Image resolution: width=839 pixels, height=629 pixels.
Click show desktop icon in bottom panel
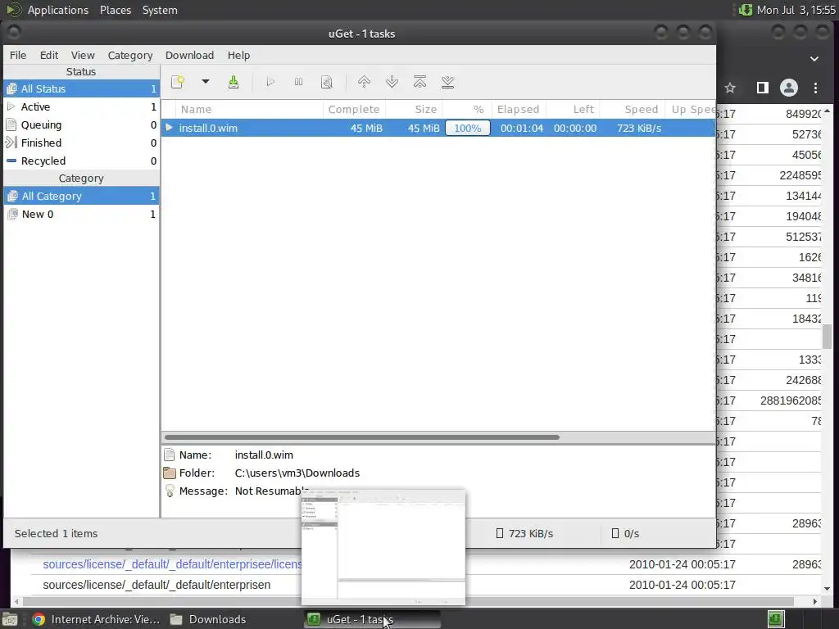pos(10,620)
